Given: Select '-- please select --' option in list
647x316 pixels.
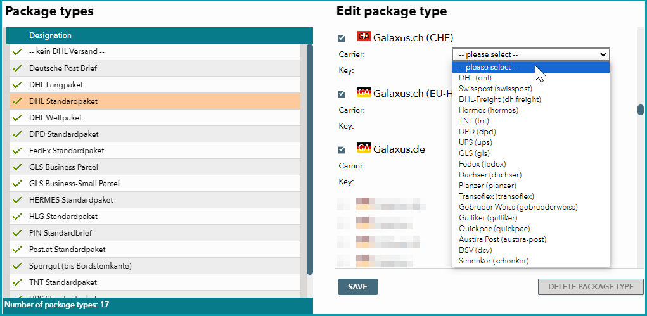Looking at the screenshot, I should (x=530, y=67).
